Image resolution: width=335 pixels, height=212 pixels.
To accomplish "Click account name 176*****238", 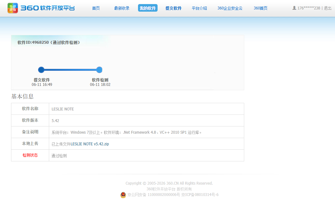I will [x=309, y=8].
